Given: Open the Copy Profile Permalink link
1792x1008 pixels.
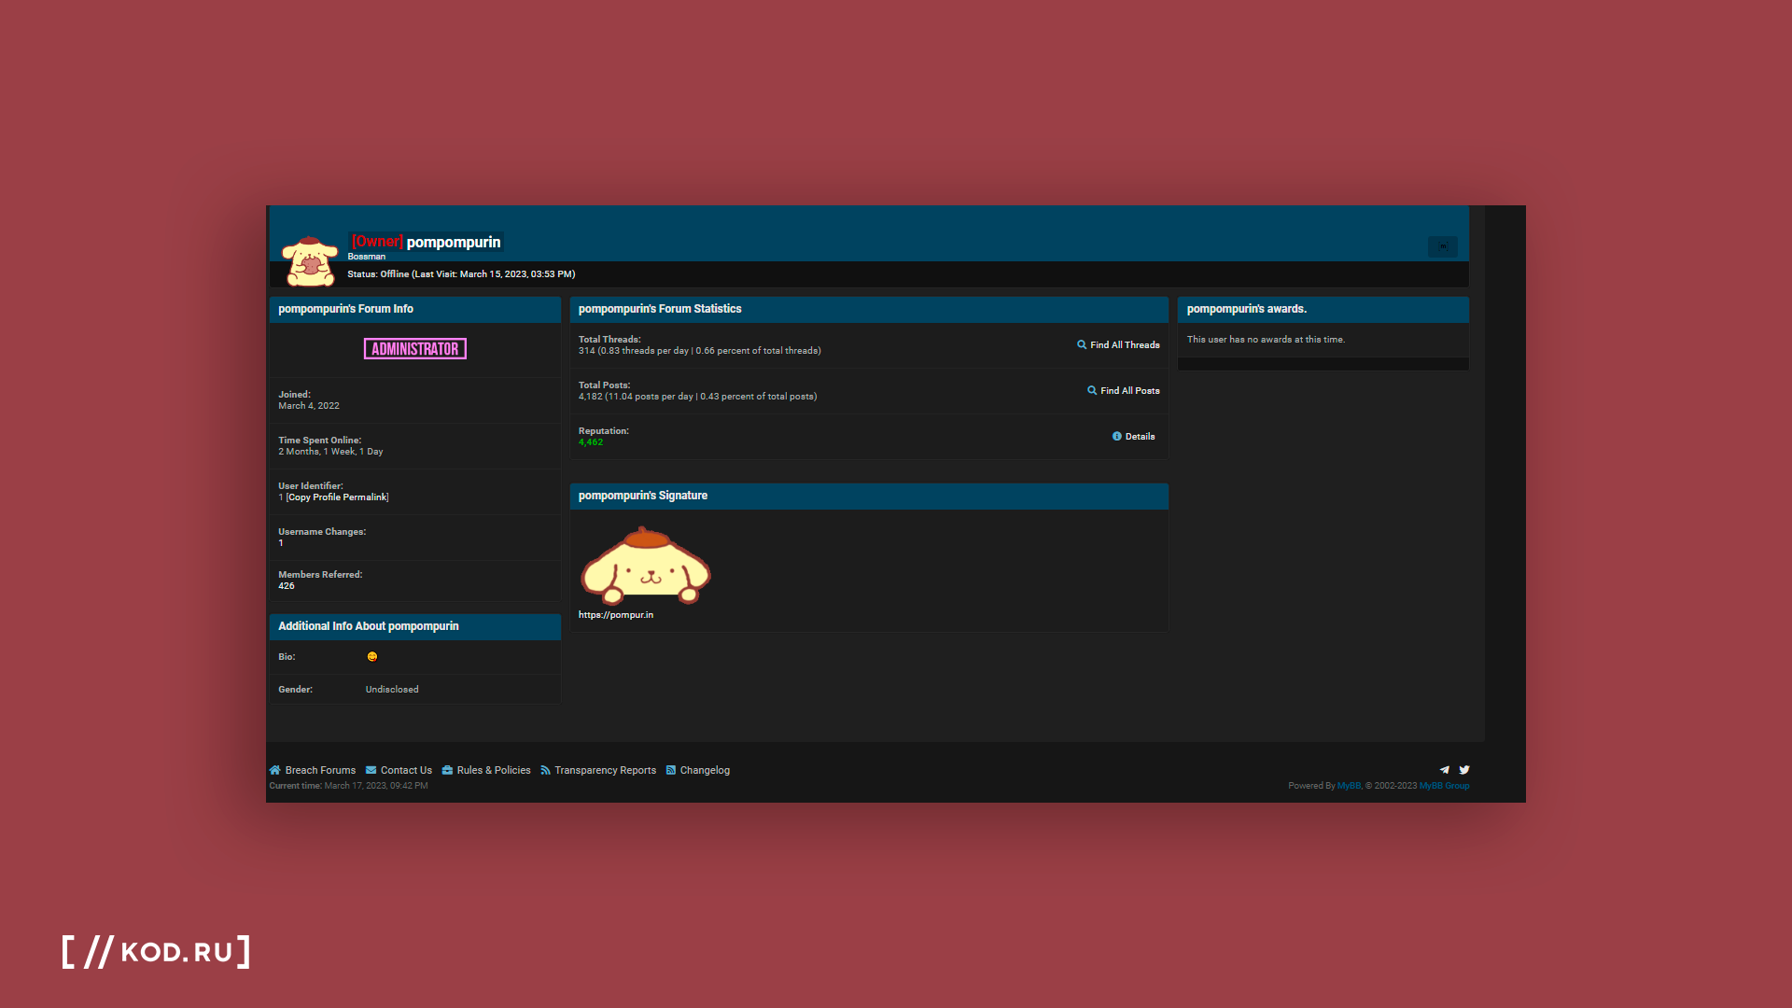Looking at the screenshot, I should 337,497.
